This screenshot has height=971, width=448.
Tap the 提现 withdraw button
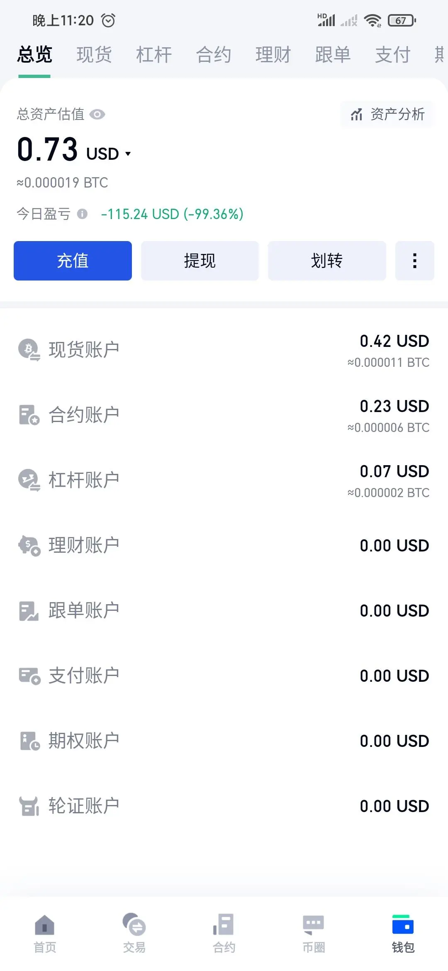point(200,261)
